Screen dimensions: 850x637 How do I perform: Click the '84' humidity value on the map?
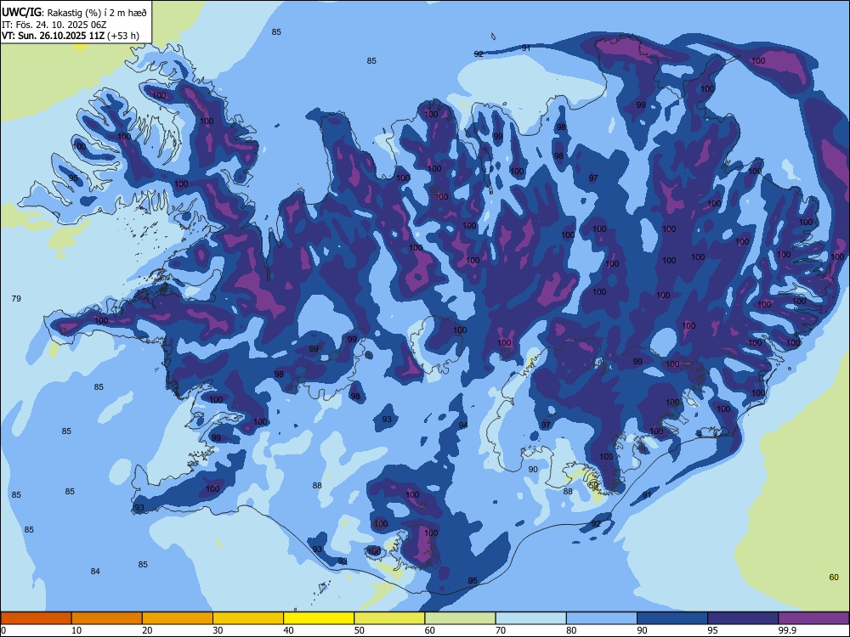(x=95, y=571)
